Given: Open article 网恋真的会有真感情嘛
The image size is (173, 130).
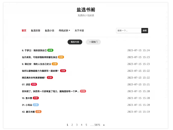Looking at the screenshot, I should [x=33, y=78].
